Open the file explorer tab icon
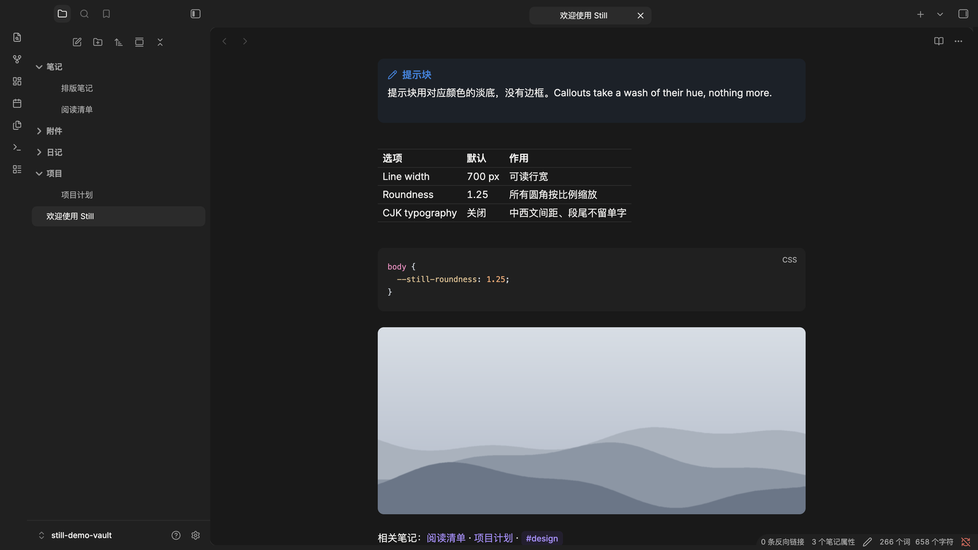 tap(62, 13)
